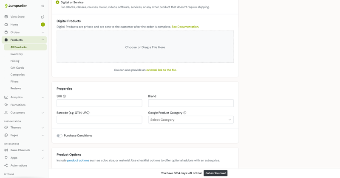
Task: Toggle the Purchase Conditions switch
Action: point(59,136)
